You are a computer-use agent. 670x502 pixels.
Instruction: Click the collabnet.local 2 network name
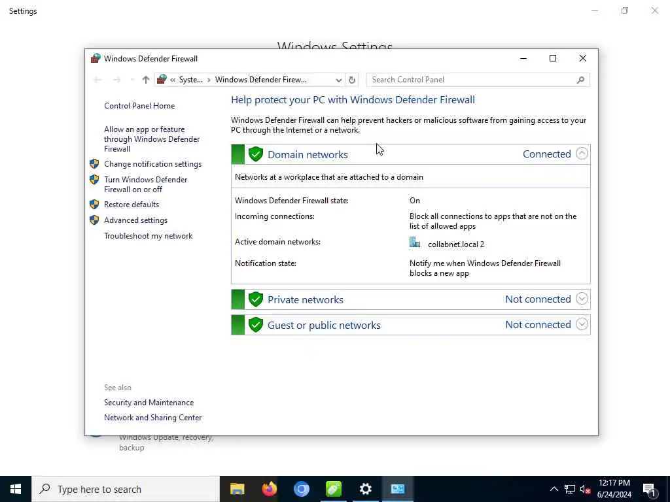[x=456, y=244]
